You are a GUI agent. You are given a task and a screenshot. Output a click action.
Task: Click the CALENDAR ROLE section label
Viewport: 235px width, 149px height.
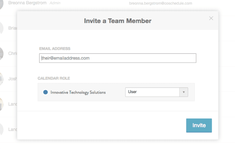click(x=54, y=78)
